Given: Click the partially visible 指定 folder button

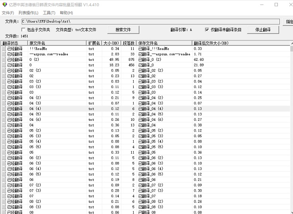Looking at the screenshot, I should (x=288, y=22).
